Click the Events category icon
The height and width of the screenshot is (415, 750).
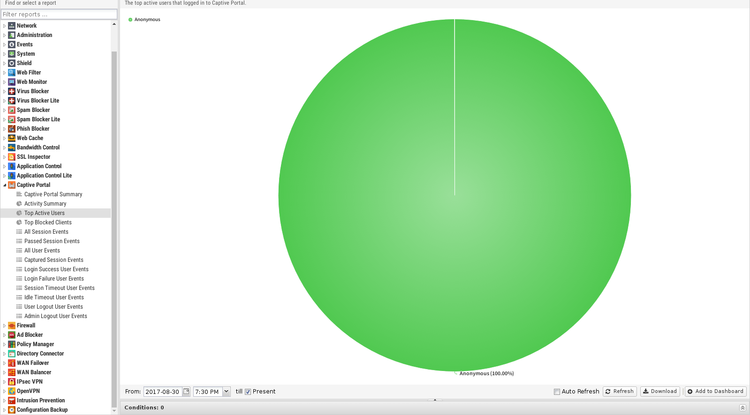coord(12,44)
